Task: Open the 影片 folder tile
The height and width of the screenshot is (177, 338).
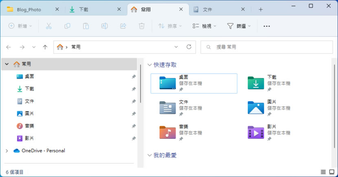Action: (x=256, y=133)
